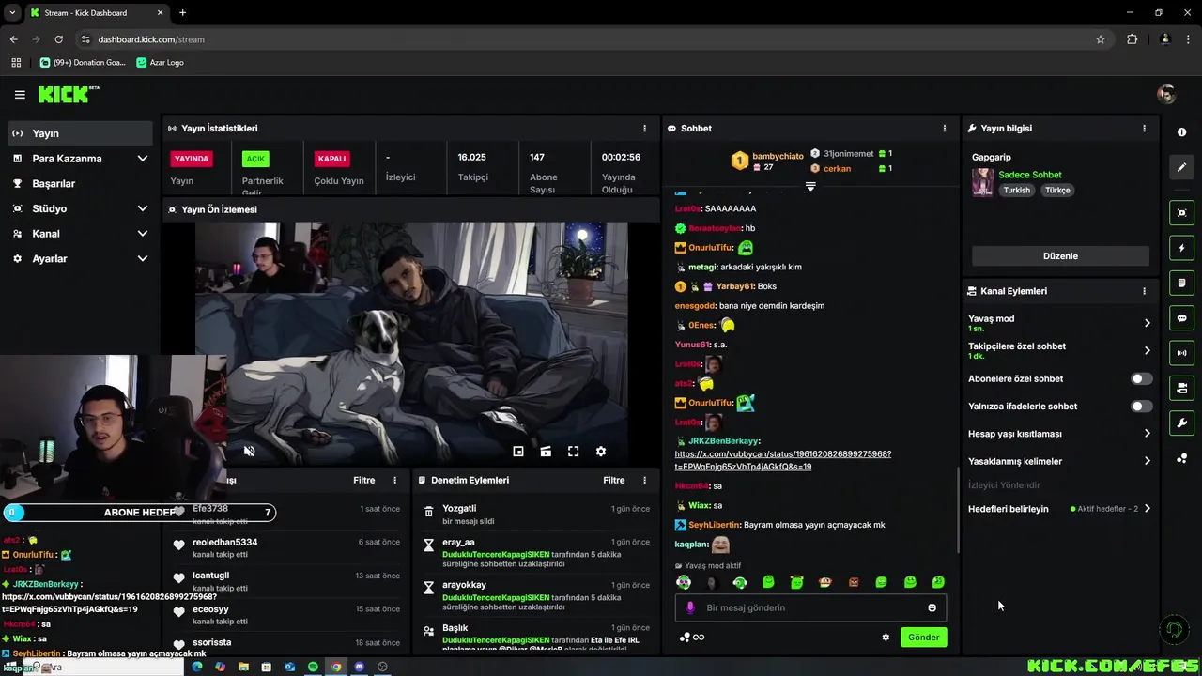Screen dimensions: 1202x676
Task: Open Hesap yaşı kısıtlaması options
Action: 1059,434
